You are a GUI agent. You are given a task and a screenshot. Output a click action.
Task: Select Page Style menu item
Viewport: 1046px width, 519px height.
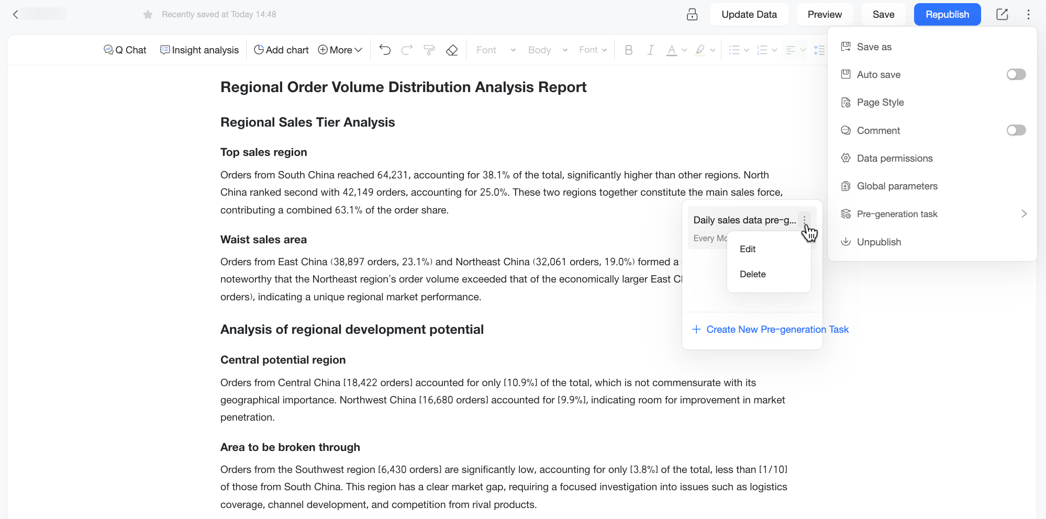(932, 103)
